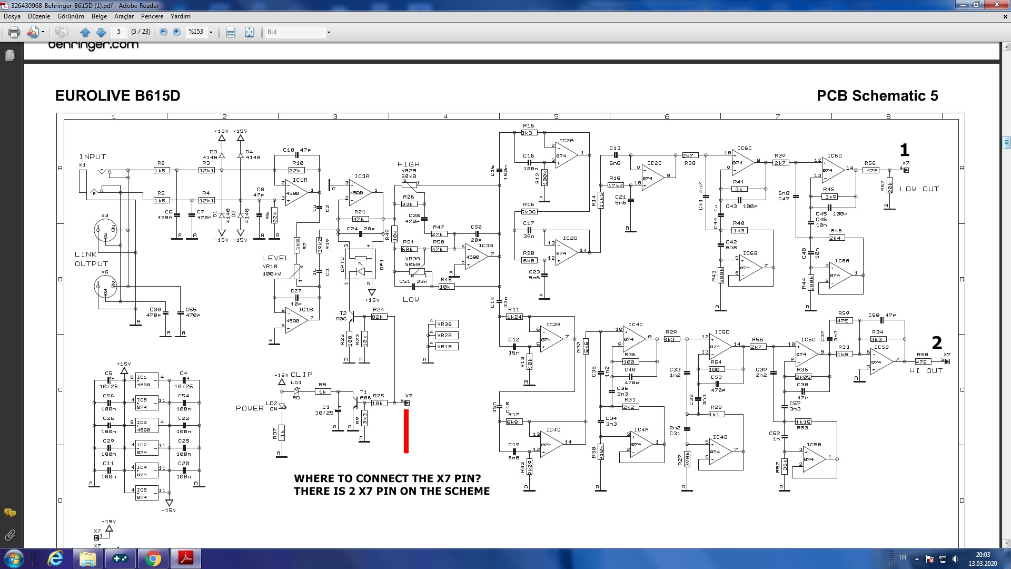Click the Action Center flag icon
The width and height of the screenshot is (1011, 569).
[930, 559]
